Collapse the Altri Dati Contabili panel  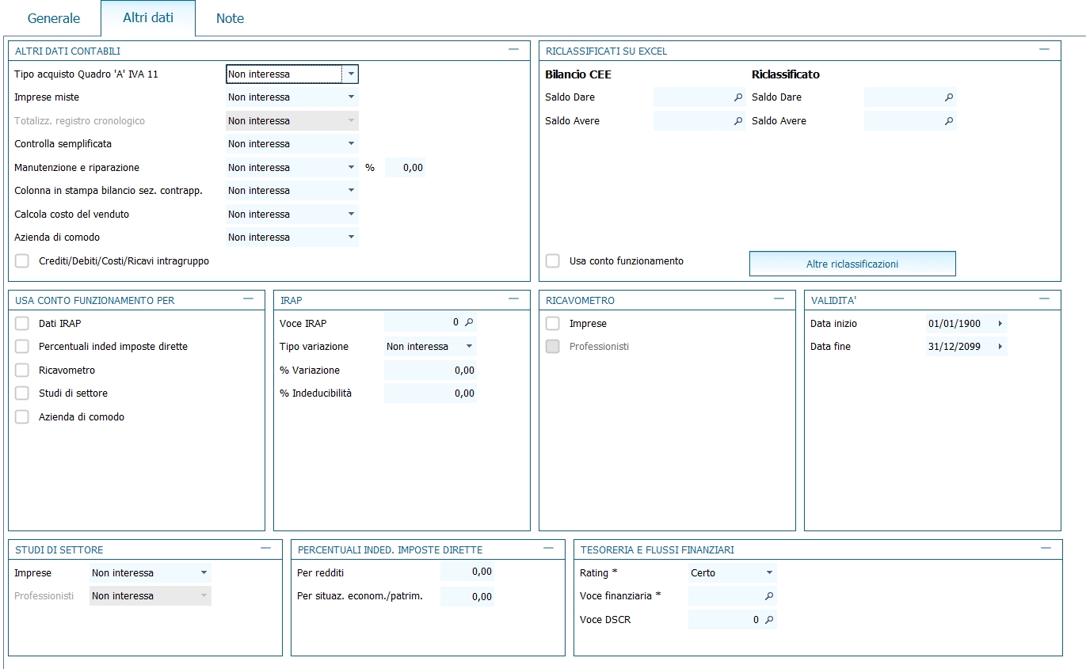click(x=513, y=50)
